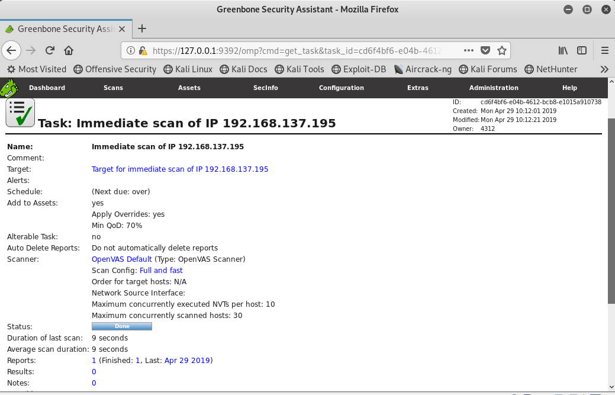Screen dimensions: 615x395
Task: Open the Firefox hamburger menu
Action: (604, 50)
